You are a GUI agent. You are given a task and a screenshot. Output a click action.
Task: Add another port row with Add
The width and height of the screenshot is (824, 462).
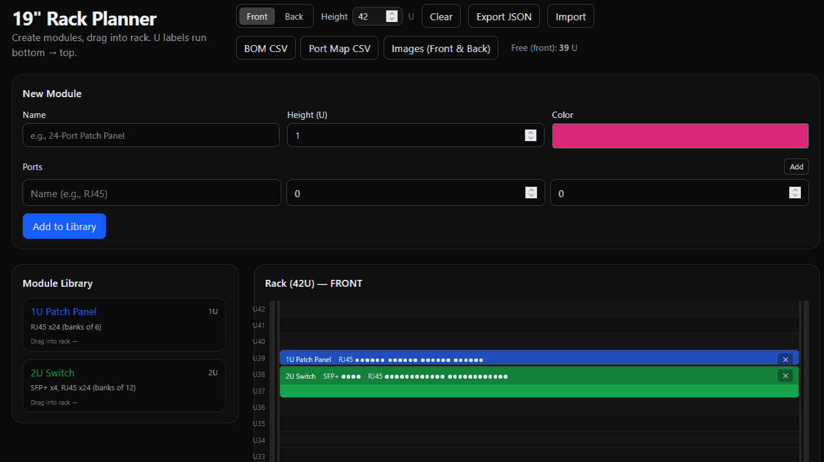point(796,167)
